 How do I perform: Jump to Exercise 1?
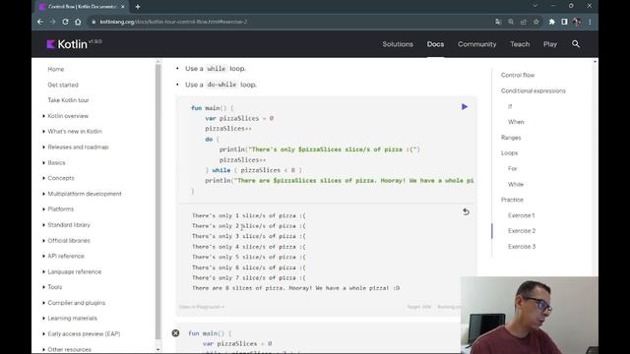521,215
